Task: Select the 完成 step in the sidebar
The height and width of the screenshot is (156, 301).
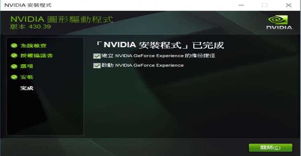Action: point(27,88)
